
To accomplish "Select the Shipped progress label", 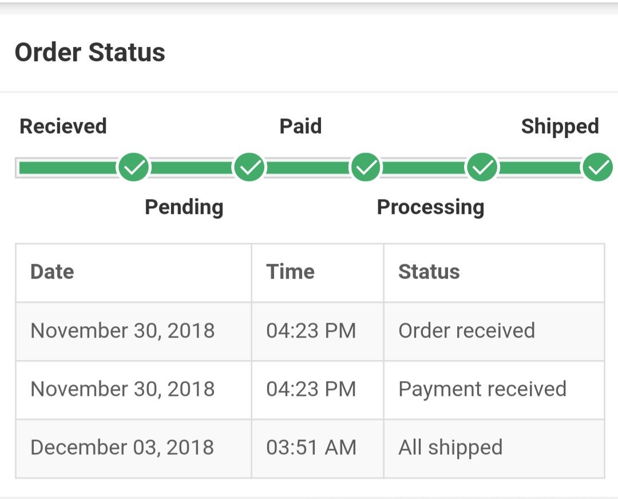I will (560, 126).
